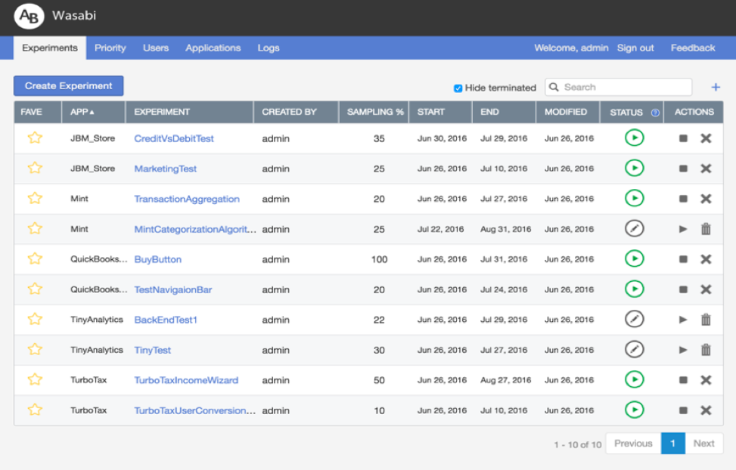The image size is (736, 470).
Task: Sort by SAMPLING % column header
Action: tap(374, 112)
